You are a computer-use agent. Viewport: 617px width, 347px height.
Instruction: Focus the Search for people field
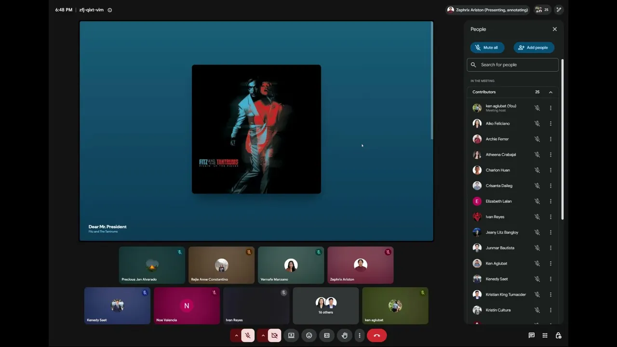[513, 65]
